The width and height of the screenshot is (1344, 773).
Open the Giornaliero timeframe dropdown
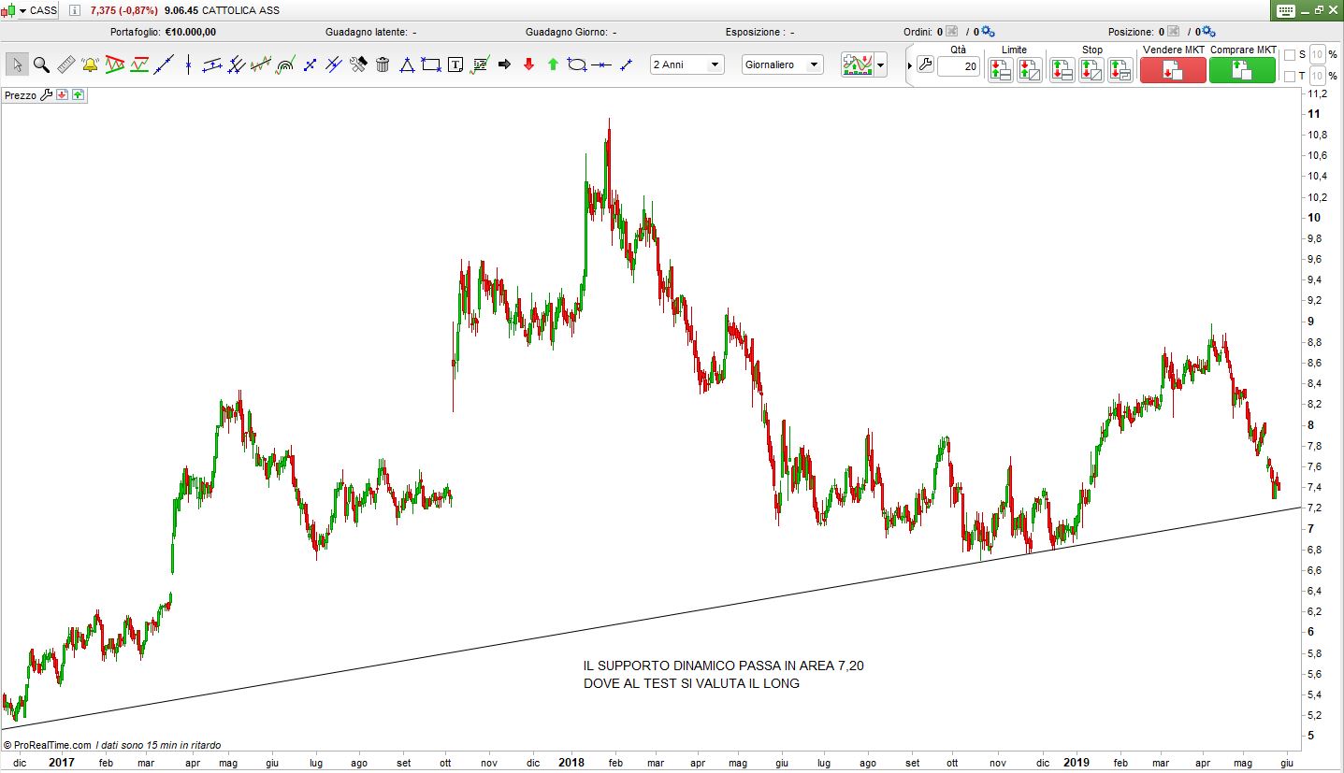pyautogui.click(x=782, y=64)
